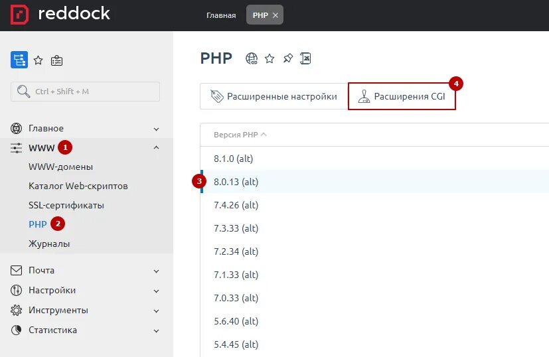
Task: Expand the Почта menu section
Action: [156, 271]
